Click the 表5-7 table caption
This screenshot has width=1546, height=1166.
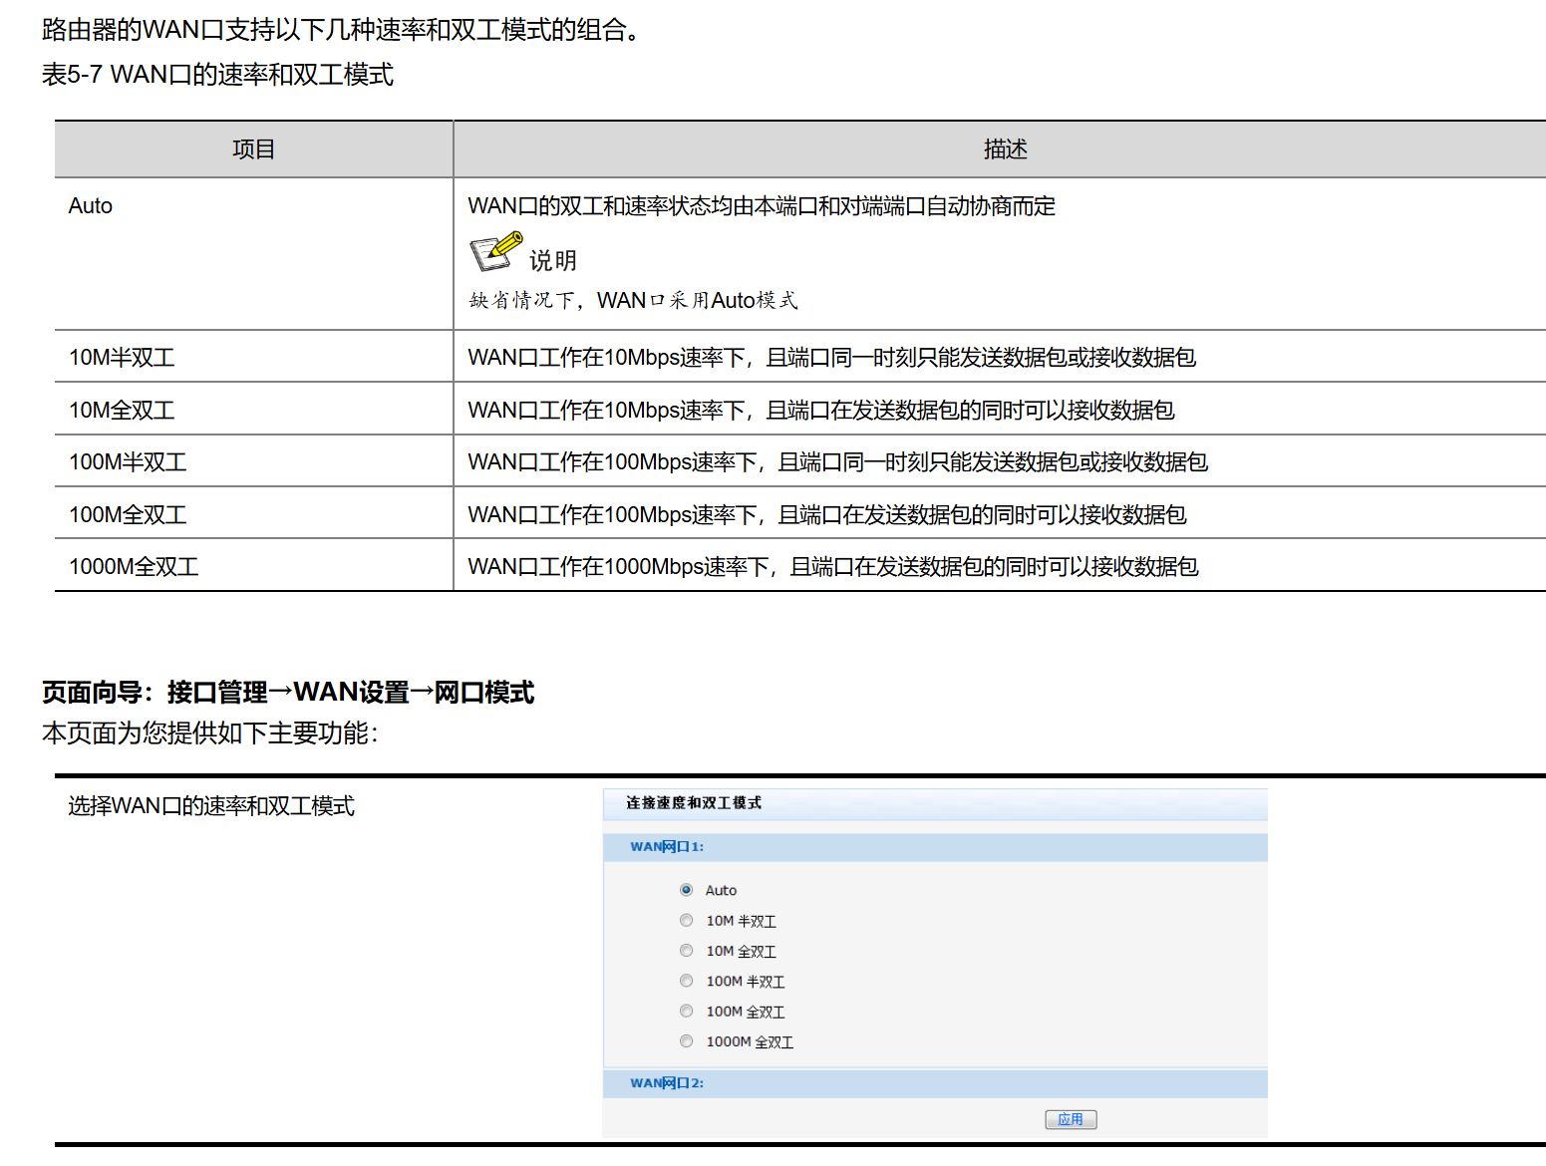point(217,75)
